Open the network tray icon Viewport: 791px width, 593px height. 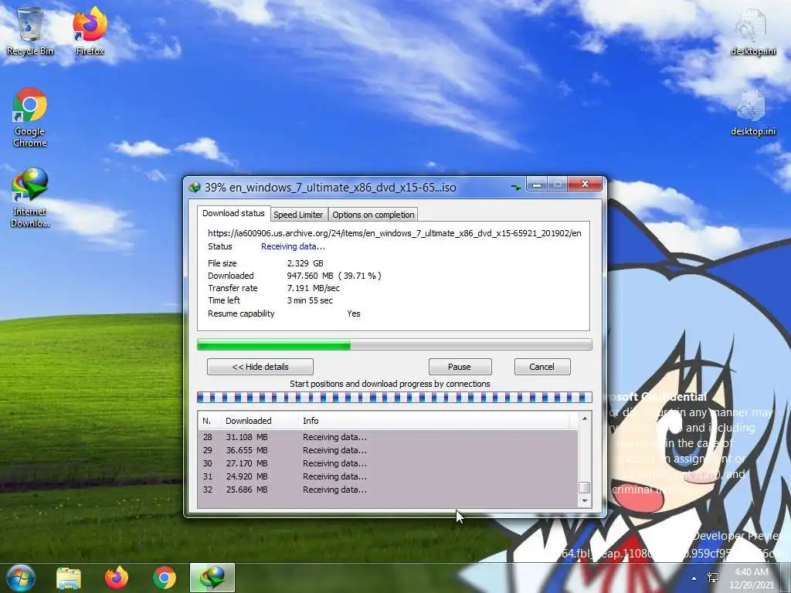[713, 578]
